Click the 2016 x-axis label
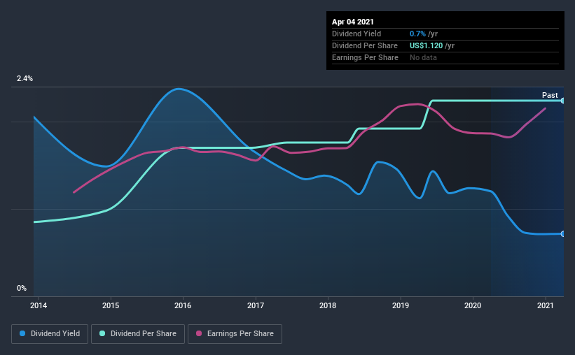The image size is (575, 355). coord(183,305)
